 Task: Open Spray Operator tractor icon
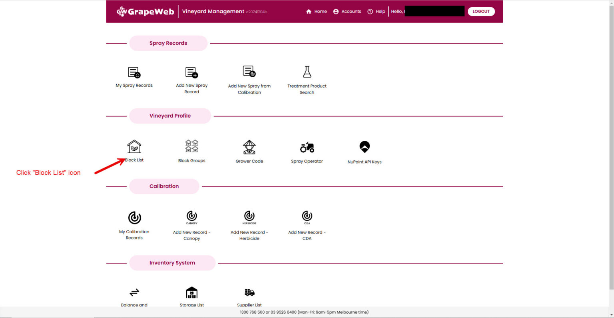pos(307,147)
